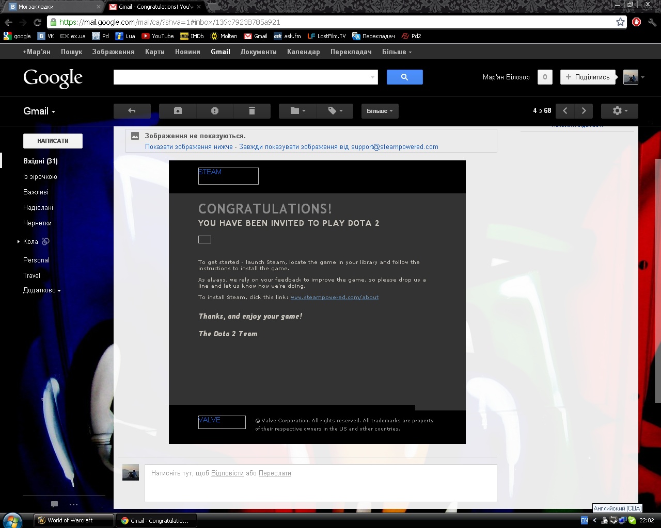Viewport: 661px width, 528px height.
Task: Click Поділитись share button
Action: click(588, 77)
